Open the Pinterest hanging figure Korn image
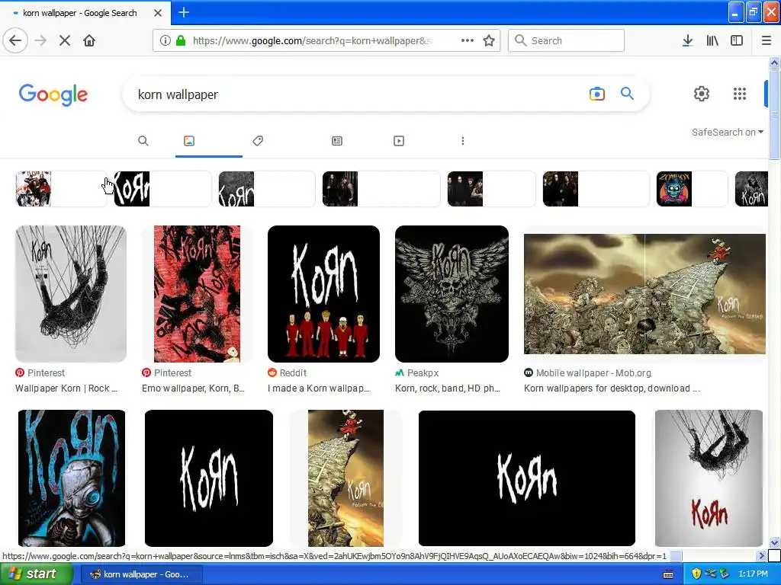781x585 pixels. pos(71,293)
